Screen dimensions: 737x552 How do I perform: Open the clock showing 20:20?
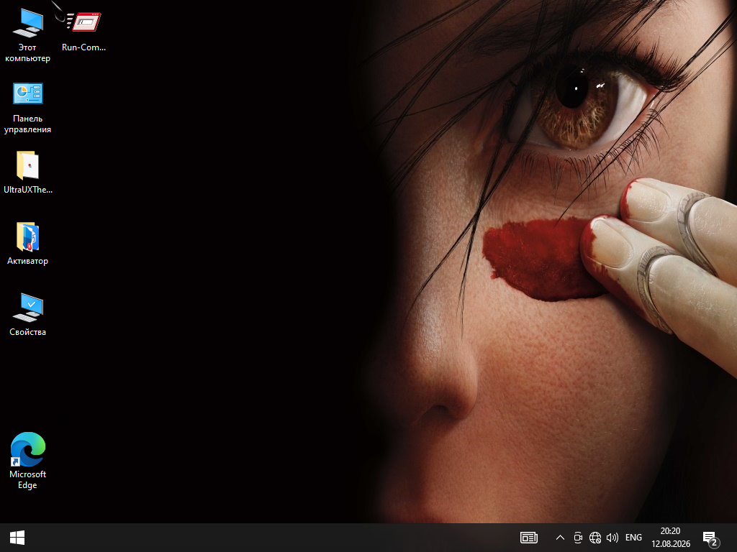pyautogui.click(x=671, y=538)
